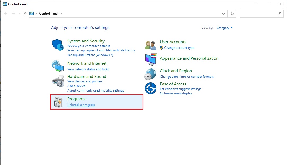Expand the chevron before Control Panel breadcrumb
287x165 pixels.
(x=36, y=14)
